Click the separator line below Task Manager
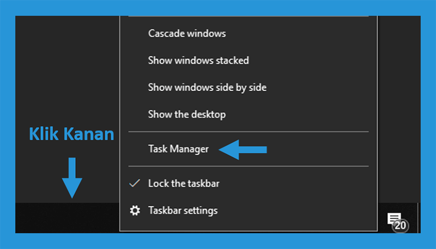The height and width of the screenshot is (249, 436). click(x=249, y=166)
